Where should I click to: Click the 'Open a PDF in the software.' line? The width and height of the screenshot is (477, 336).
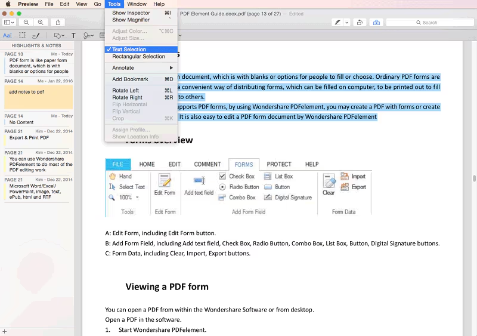(x=143, y=319)
